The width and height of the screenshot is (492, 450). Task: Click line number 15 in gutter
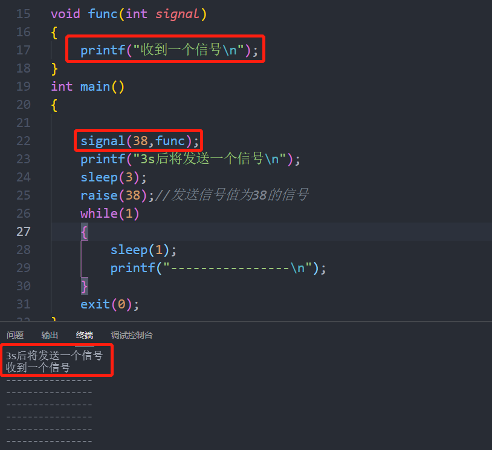(x=23, y=14)
